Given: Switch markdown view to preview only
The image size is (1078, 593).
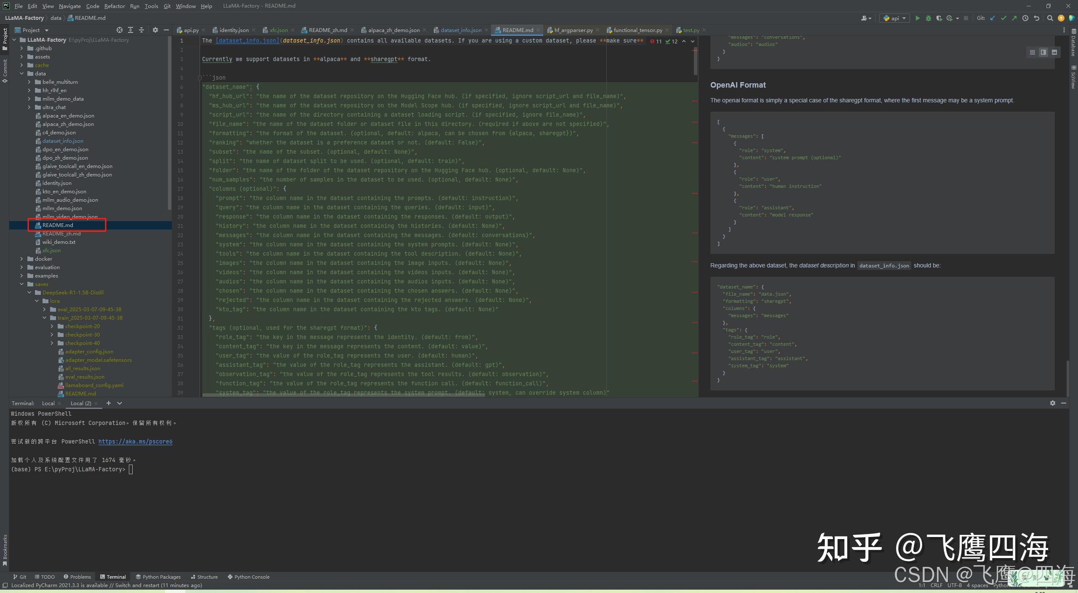Looking at the screenshot, I should click(1054, 52).
